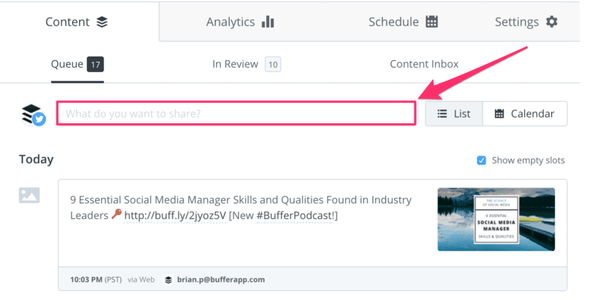Switch to Calendar view

coord(525,114)
